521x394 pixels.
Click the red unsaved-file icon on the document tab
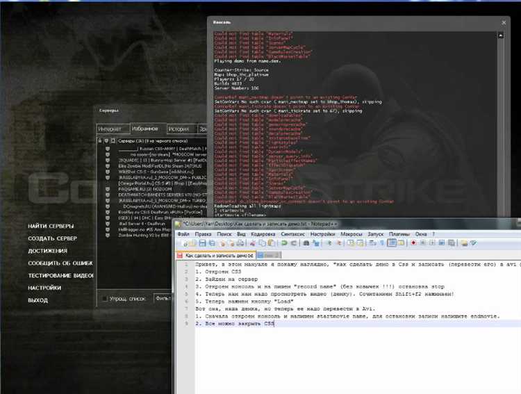coord(180,255)
